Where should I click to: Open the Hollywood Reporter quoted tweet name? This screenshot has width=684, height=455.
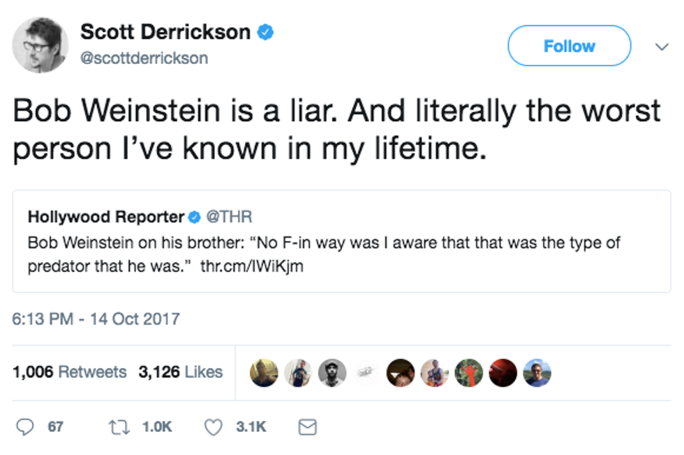(106, 217)
